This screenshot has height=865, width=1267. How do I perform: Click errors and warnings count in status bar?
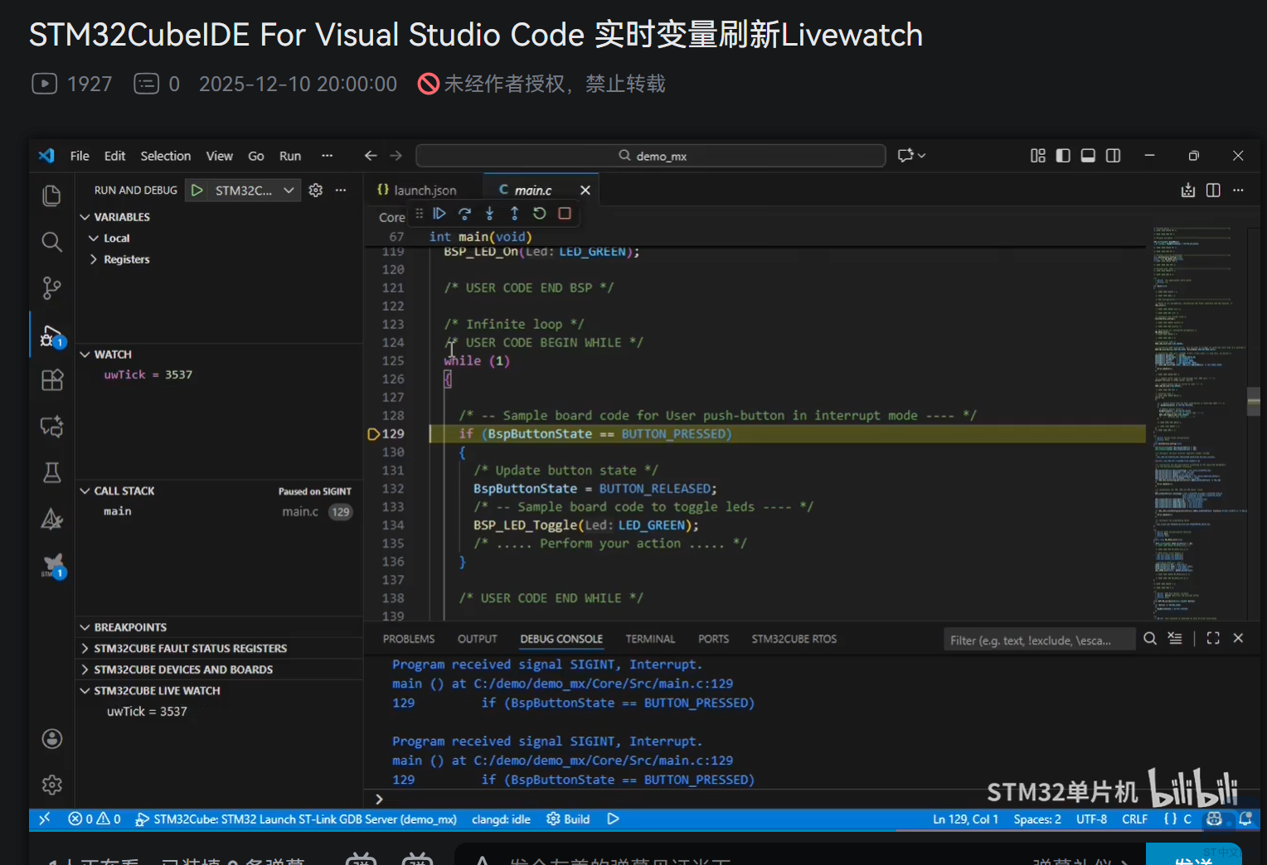click(x=95, y=819)
